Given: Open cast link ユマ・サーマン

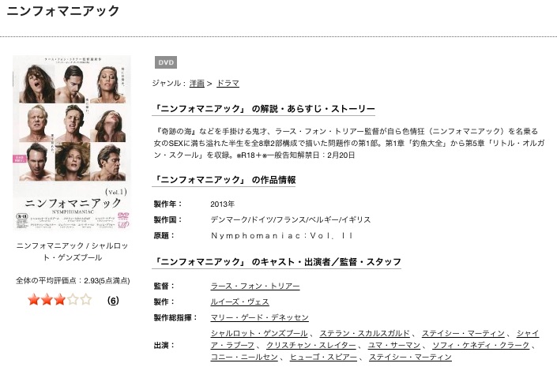Looking at the screenshot, I should tap(394, 346).
